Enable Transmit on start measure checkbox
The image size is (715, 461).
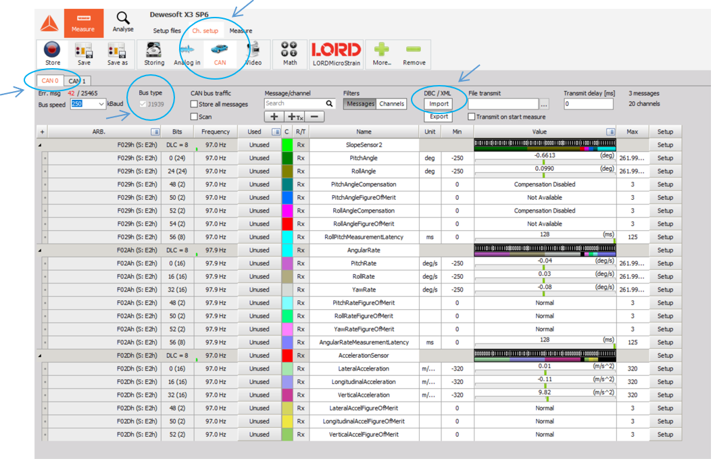pyautogui.click(x=472, y=117)
